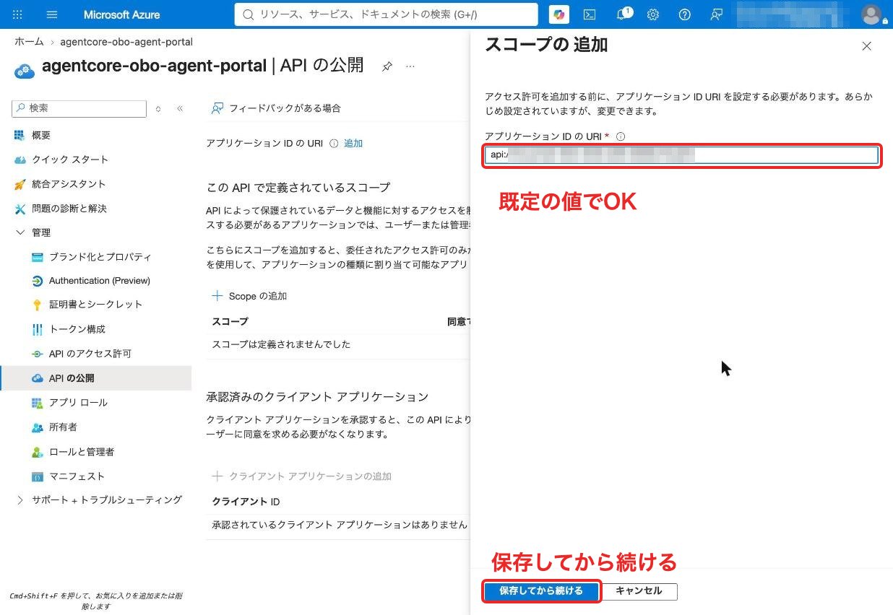
Task: Open the user account avatar
Action: point(872,14)
